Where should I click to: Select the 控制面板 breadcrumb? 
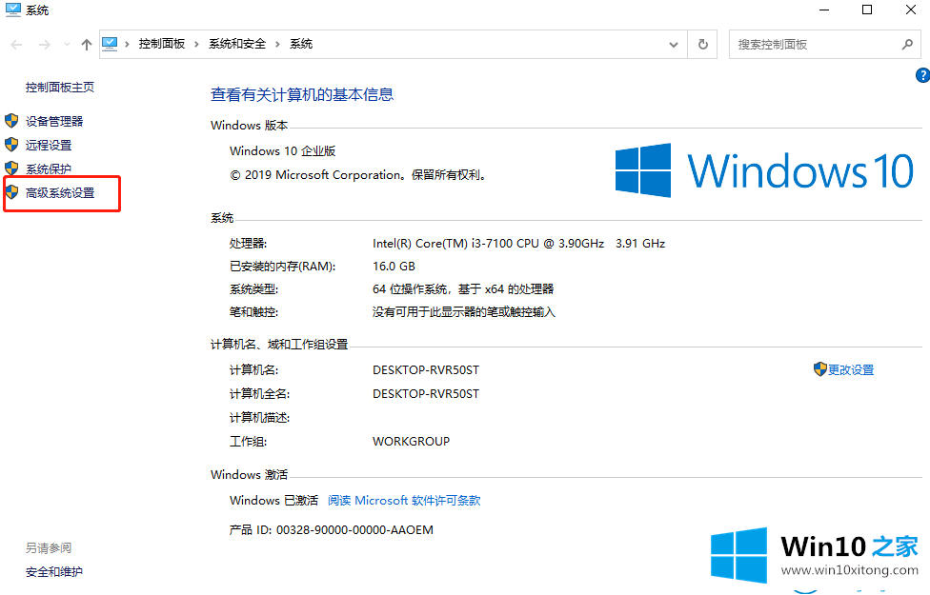coord(162,44)
